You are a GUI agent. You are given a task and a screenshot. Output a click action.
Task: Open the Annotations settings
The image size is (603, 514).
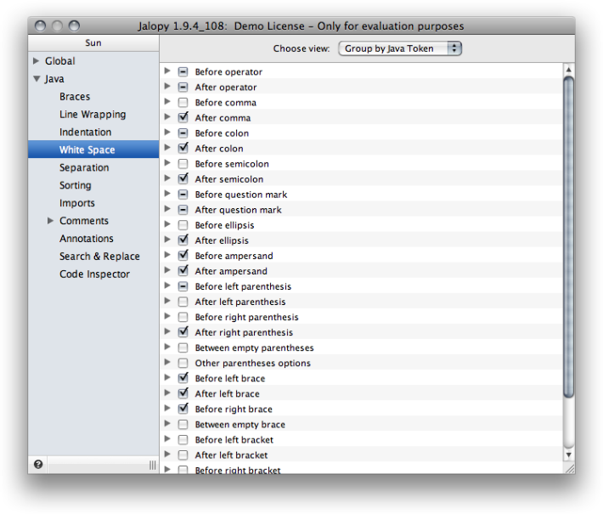pyautogui.click(x=87, y=239)
